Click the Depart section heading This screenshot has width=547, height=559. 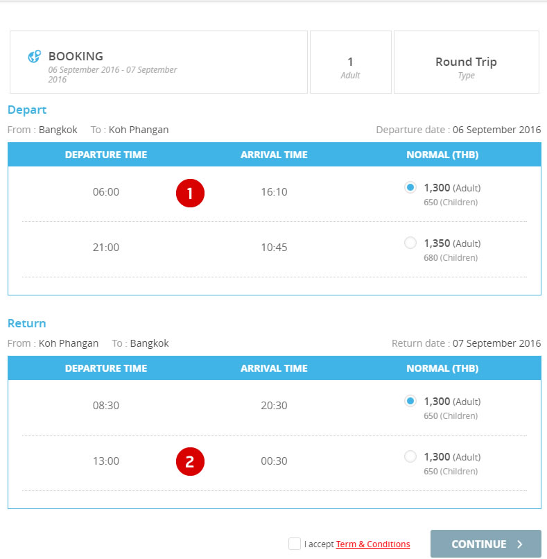27,110
